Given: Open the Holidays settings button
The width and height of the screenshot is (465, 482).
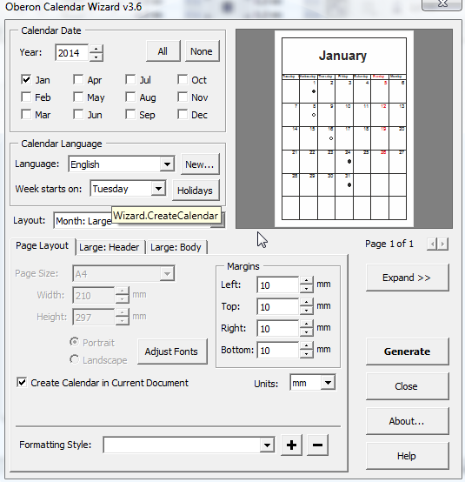Looking at the screenshot, I should point(195,191).
